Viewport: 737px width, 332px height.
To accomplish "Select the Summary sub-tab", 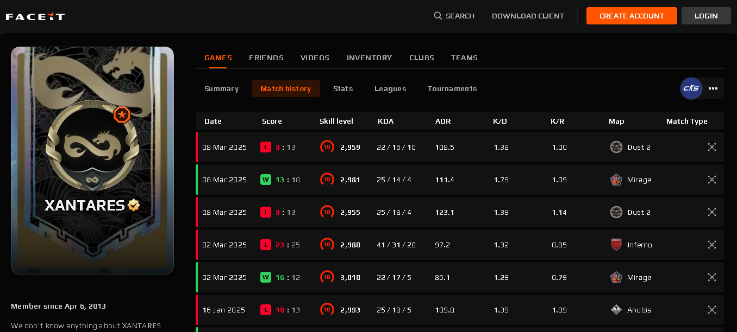I will click(222, 88).
